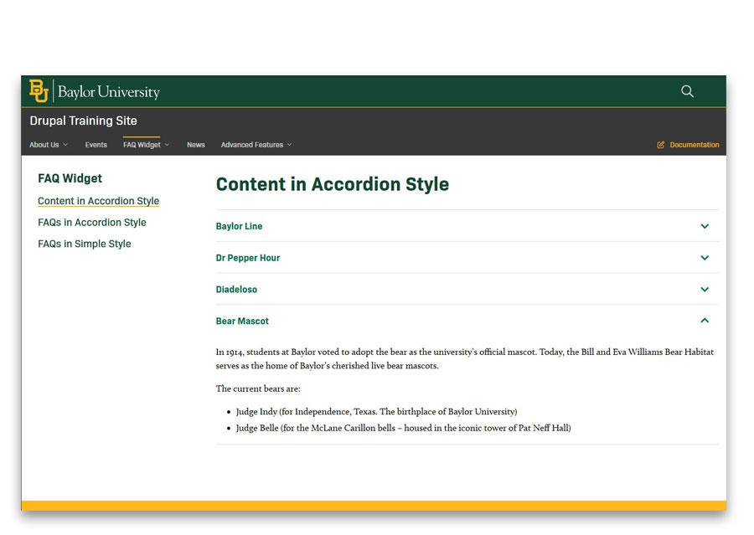The image size is (754, 535).
Task: Select the FAQ Widget menu item
Action: (x=142, y=145)
